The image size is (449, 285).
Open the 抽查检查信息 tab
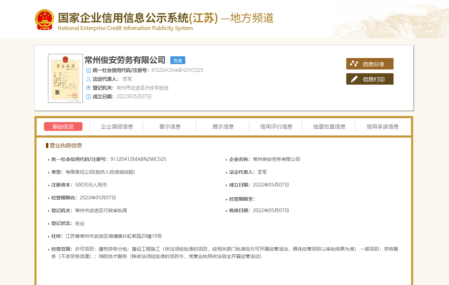[x=329, y=127]
